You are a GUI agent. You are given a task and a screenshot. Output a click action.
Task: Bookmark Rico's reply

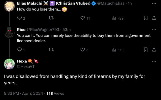[146, 50]
